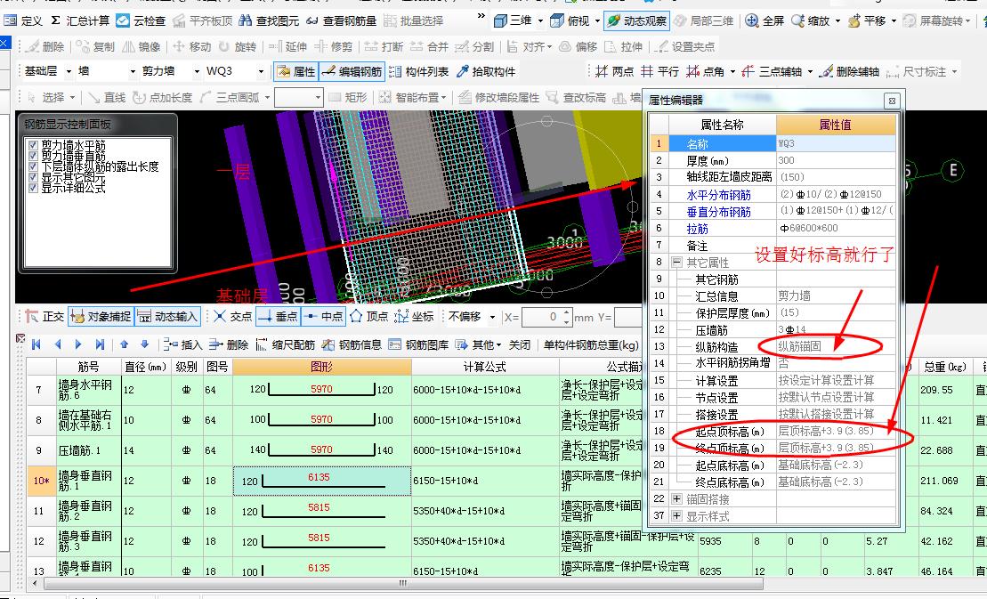Increase the X offset spinner value
The image size is (987, 599).
567,312
